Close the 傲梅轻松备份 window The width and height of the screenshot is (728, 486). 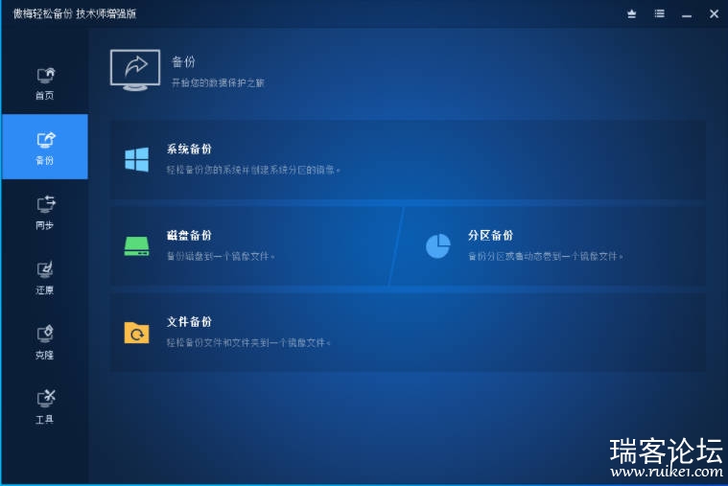pyautogui.click(x=714, y=14)
